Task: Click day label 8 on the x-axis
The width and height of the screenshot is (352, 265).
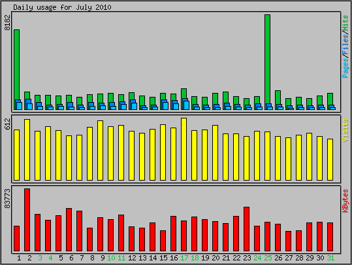Action: (x=92, y=258)
